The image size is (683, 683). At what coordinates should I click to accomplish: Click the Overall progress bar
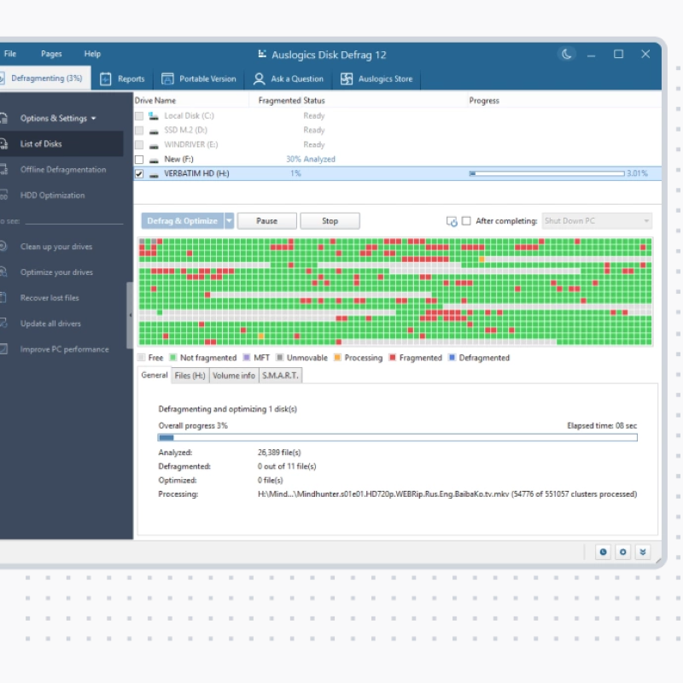397,437
